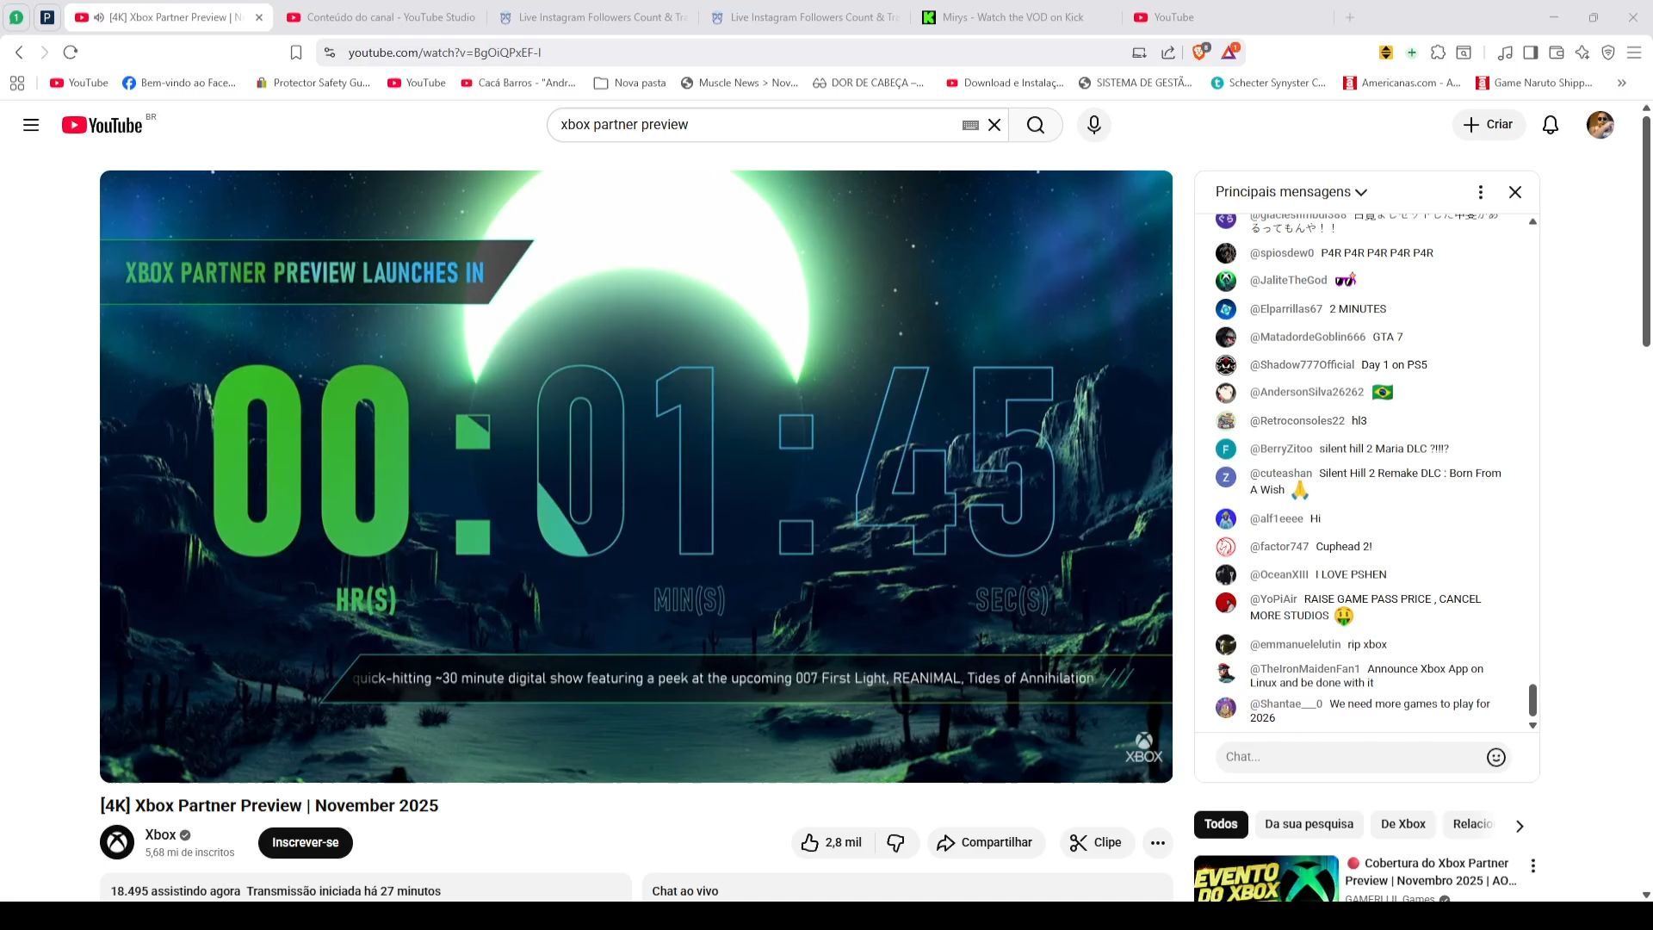Open the YouTube hamburger guide menu

(x=31, y=125)
